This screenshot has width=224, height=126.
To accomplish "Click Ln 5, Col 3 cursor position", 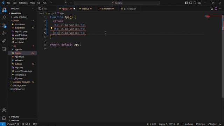I will coord(152,124).
